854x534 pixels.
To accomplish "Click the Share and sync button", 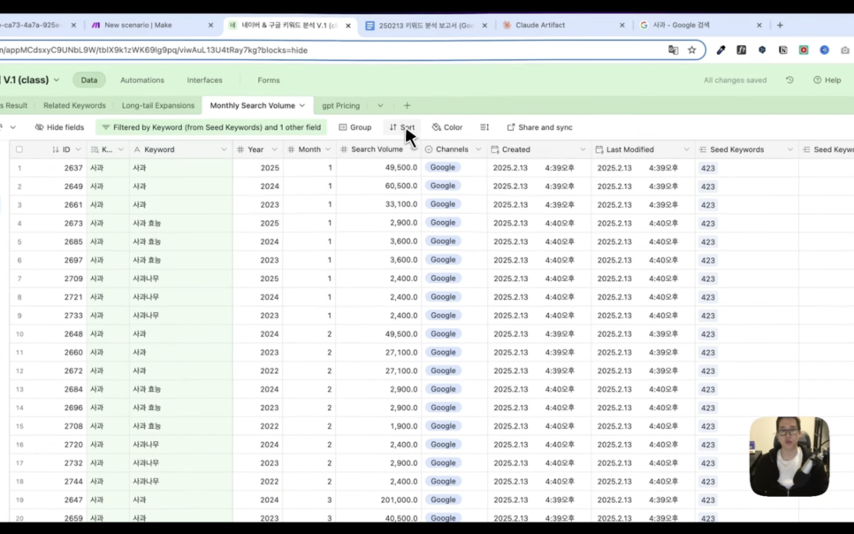I will pyautogui.click(x=539, y=127).
